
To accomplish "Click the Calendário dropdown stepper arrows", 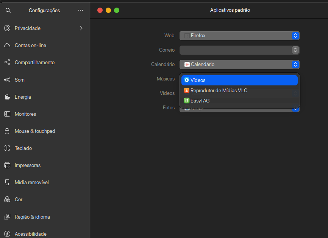I will (x=295, y=65).
